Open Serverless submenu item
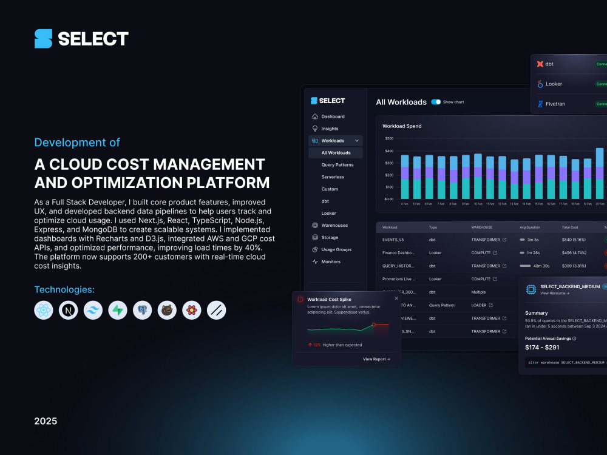 click(x=333, y=177)
